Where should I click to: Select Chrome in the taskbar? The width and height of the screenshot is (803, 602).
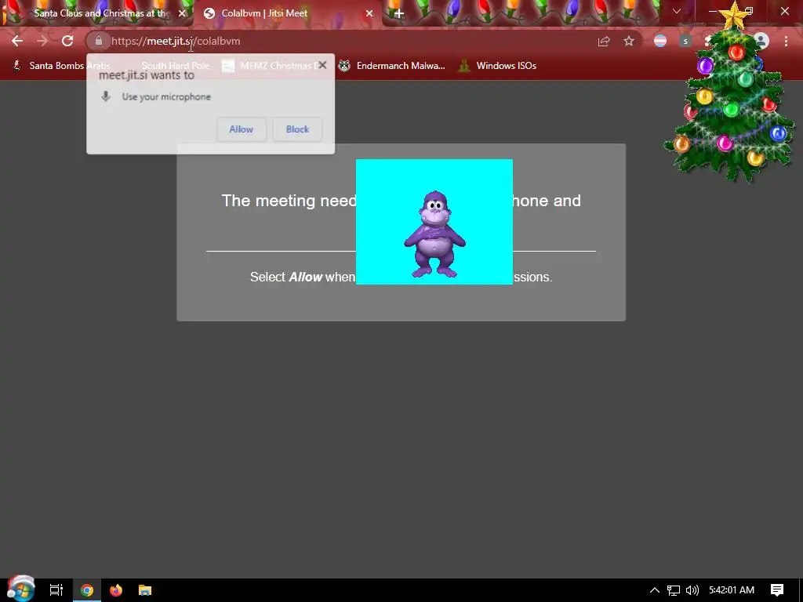click(87, 590)
